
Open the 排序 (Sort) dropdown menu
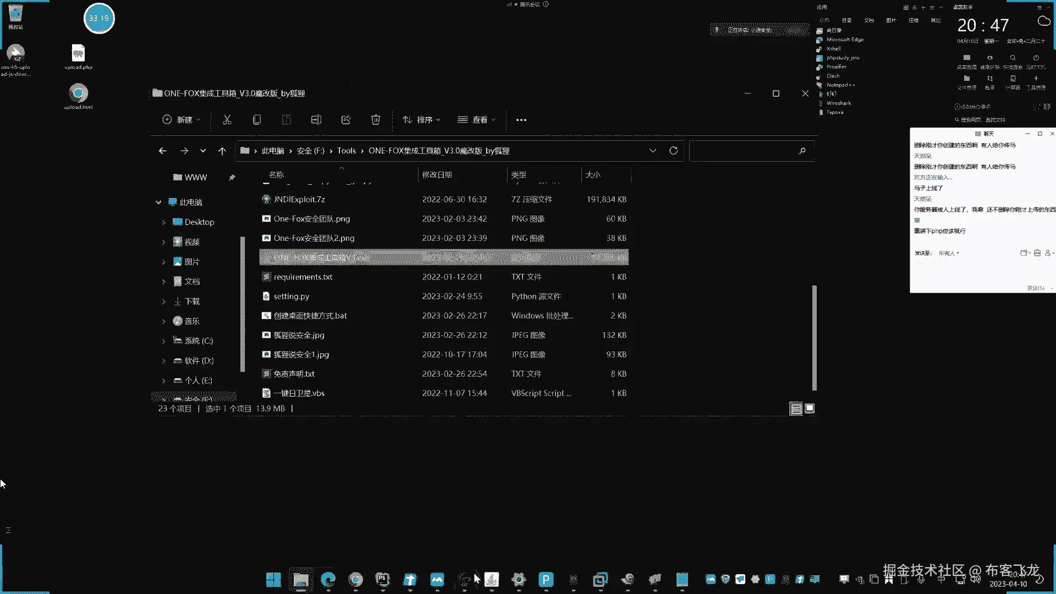coord(421,120)
